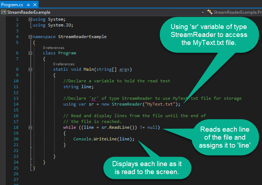The width and height of the screenshot is (262, 185).
Task: Click the 'while' keyword on line 18
Action: [70, 127]
